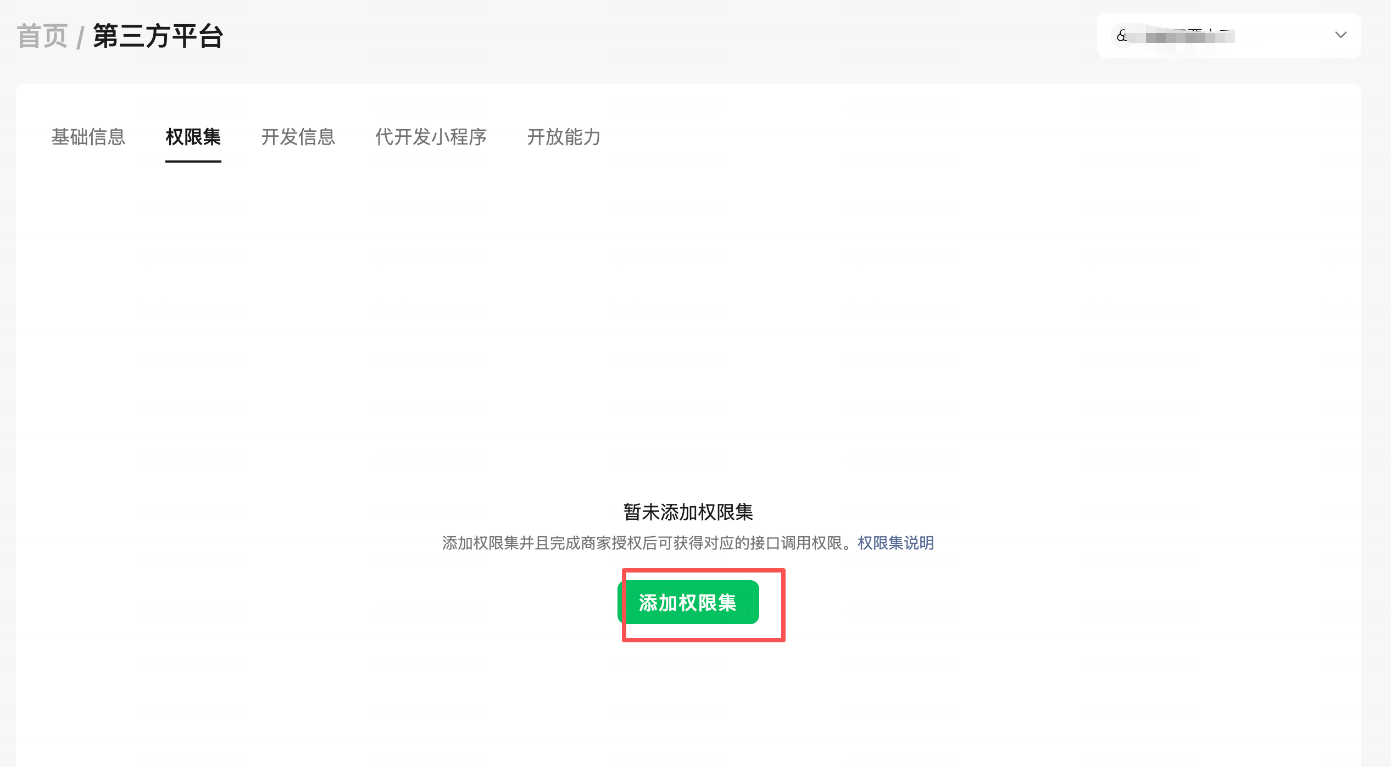Click the account avatar icon
The width and height of the screenshot is (1391, 767).
pos(1122,36)
